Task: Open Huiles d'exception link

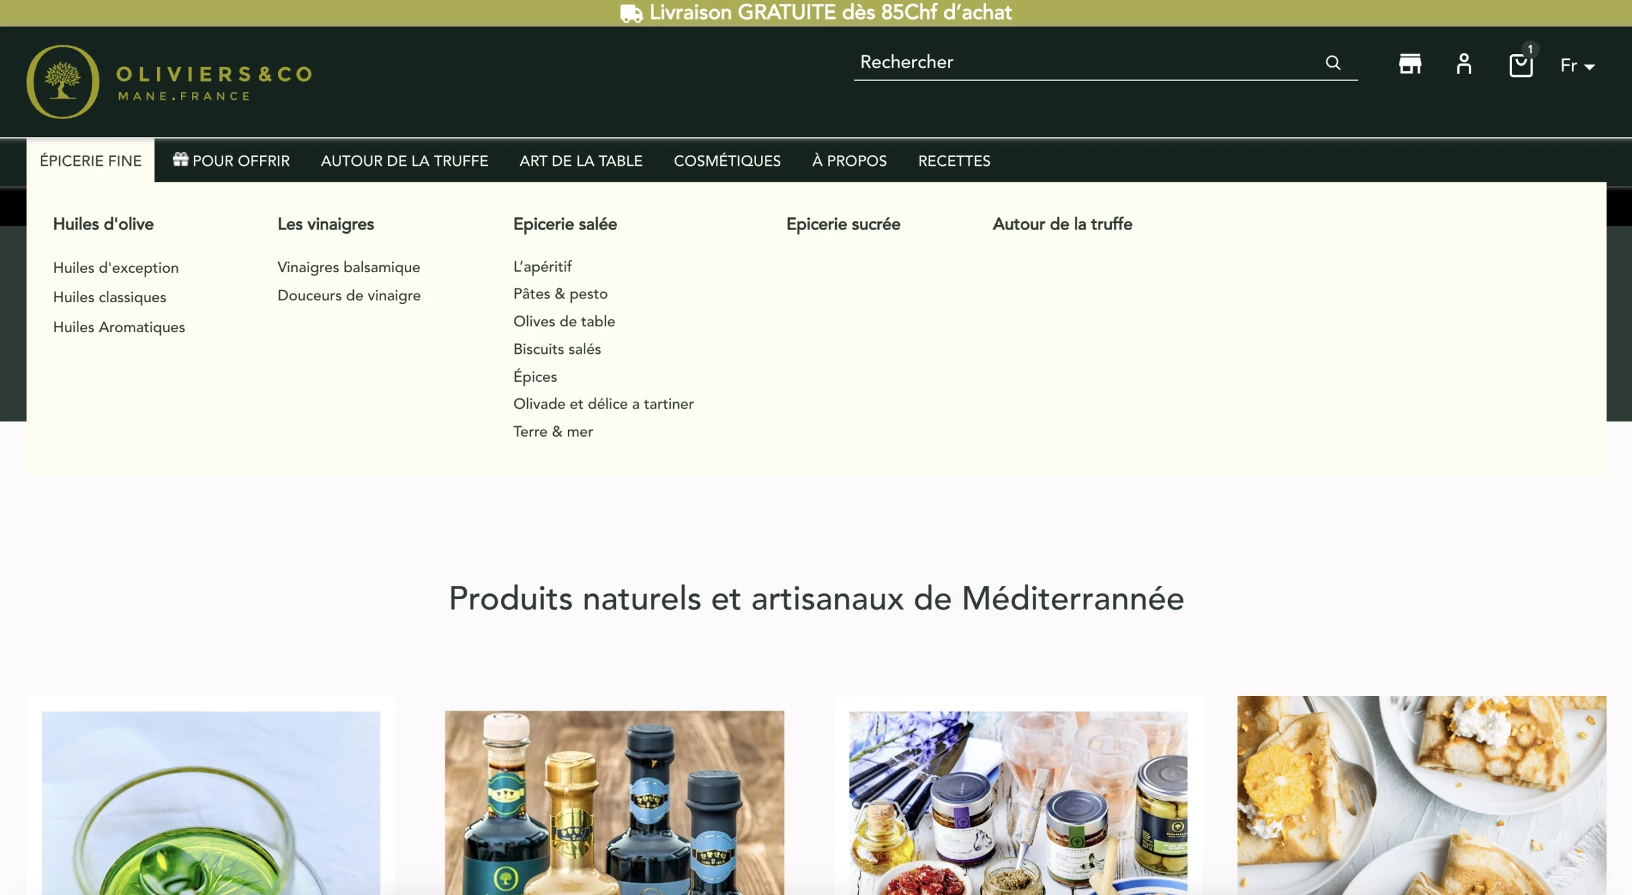Action: click(116, 268)
